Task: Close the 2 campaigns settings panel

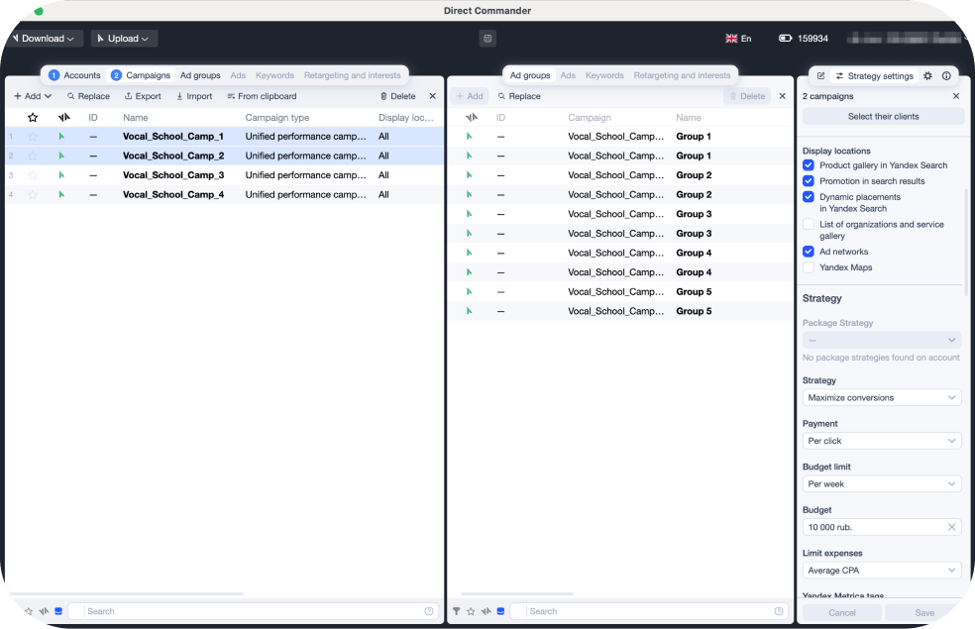Action: point(956,96)
